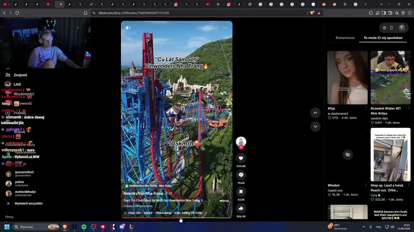
Task: Open the browser extensions puzzle icon
Action: point(371,13)
